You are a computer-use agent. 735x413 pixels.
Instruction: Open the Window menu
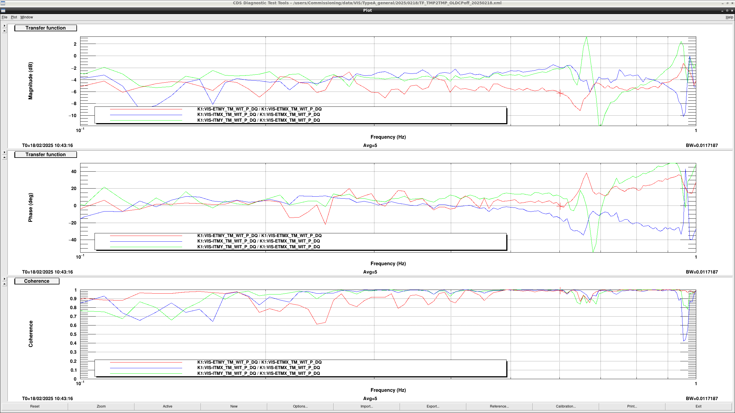[x=26, y=17]
